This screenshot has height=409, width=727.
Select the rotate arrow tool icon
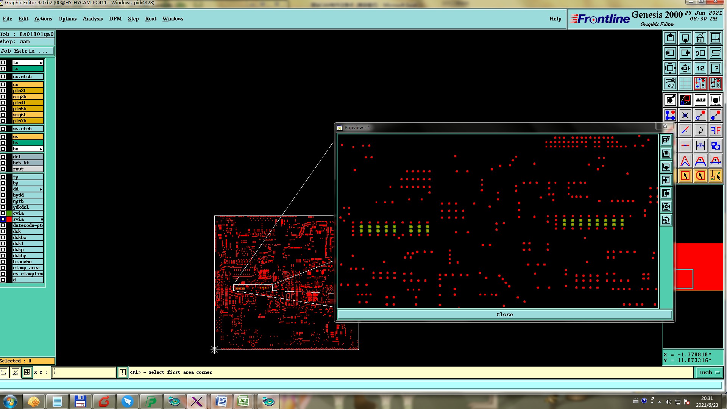(700, 130)
